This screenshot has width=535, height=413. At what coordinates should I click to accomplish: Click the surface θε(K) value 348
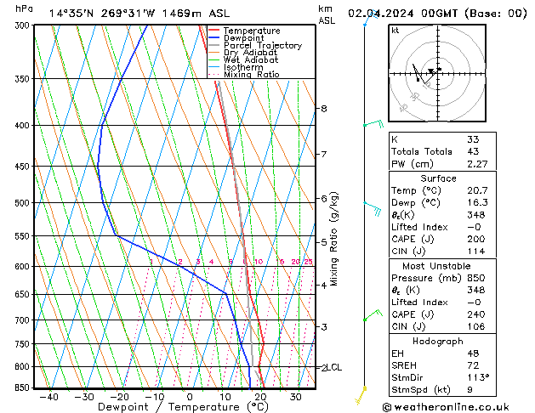(476, 215)
